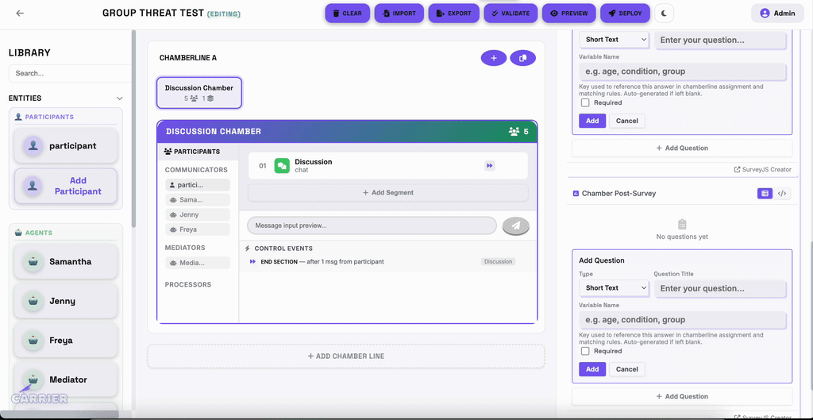Click the Add Segment button
This screenshot has height=420, width=813.
coord(387,192)
